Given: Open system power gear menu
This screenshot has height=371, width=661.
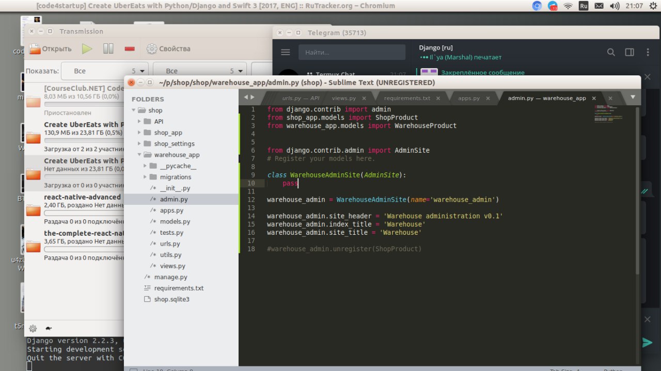Looking at the screenshot, I should tap(652, 6).
